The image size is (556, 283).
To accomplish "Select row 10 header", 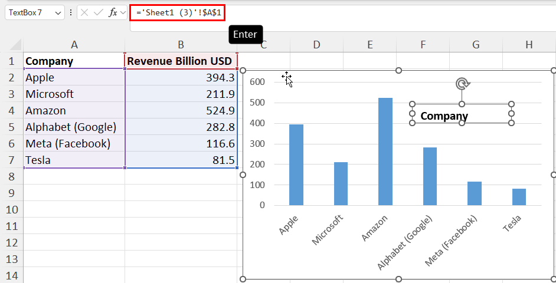I will point(12,210).
